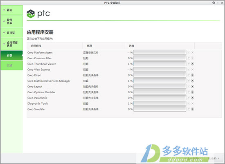Click the greyed cancel icon for Diagnostic Tools
Viewport: 225px width, 164px height.
(192, 103)
